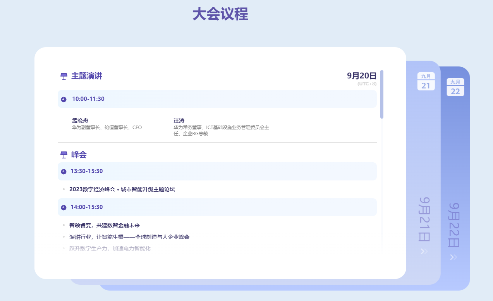Viewport: 493px width, 301px height.
Task: Click the agenda list scrollbar thumb
Action: [381, 94]
